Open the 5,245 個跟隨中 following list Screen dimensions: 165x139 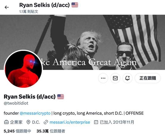click(17, 131)
